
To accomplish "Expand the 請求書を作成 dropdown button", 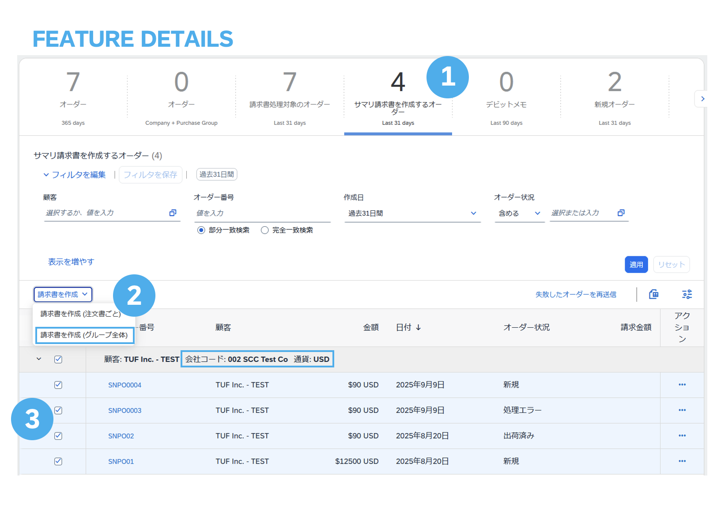I will (x=63, y=294).
